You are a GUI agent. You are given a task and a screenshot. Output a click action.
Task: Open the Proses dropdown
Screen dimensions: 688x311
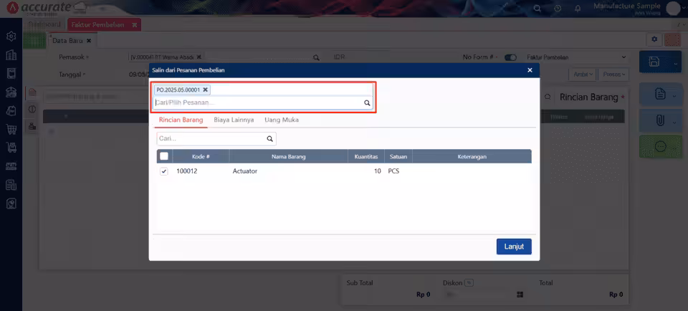coord(613,75)
